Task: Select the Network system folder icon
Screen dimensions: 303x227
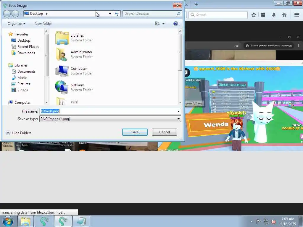Action: 62,87
